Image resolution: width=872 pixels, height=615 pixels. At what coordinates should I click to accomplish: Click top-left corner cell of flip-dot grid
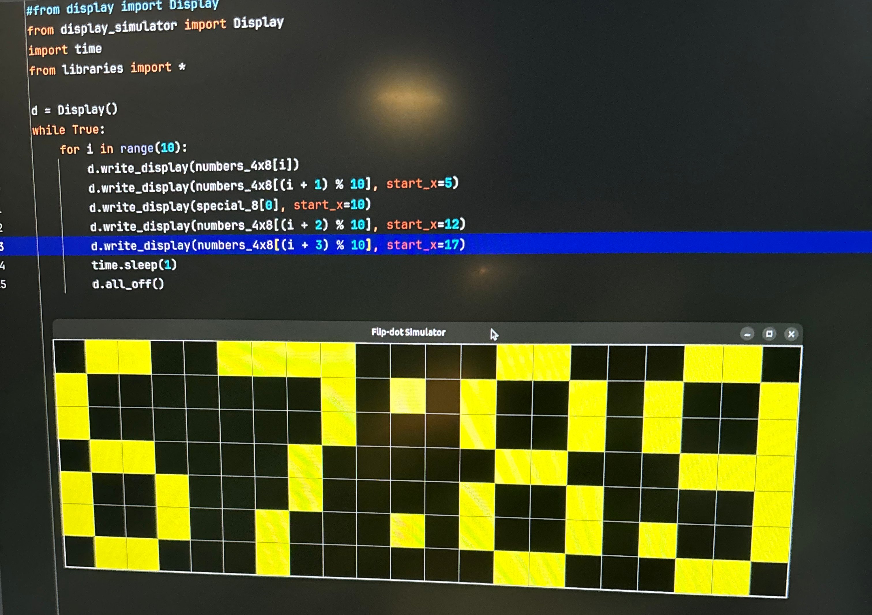[x=69, y=357]
